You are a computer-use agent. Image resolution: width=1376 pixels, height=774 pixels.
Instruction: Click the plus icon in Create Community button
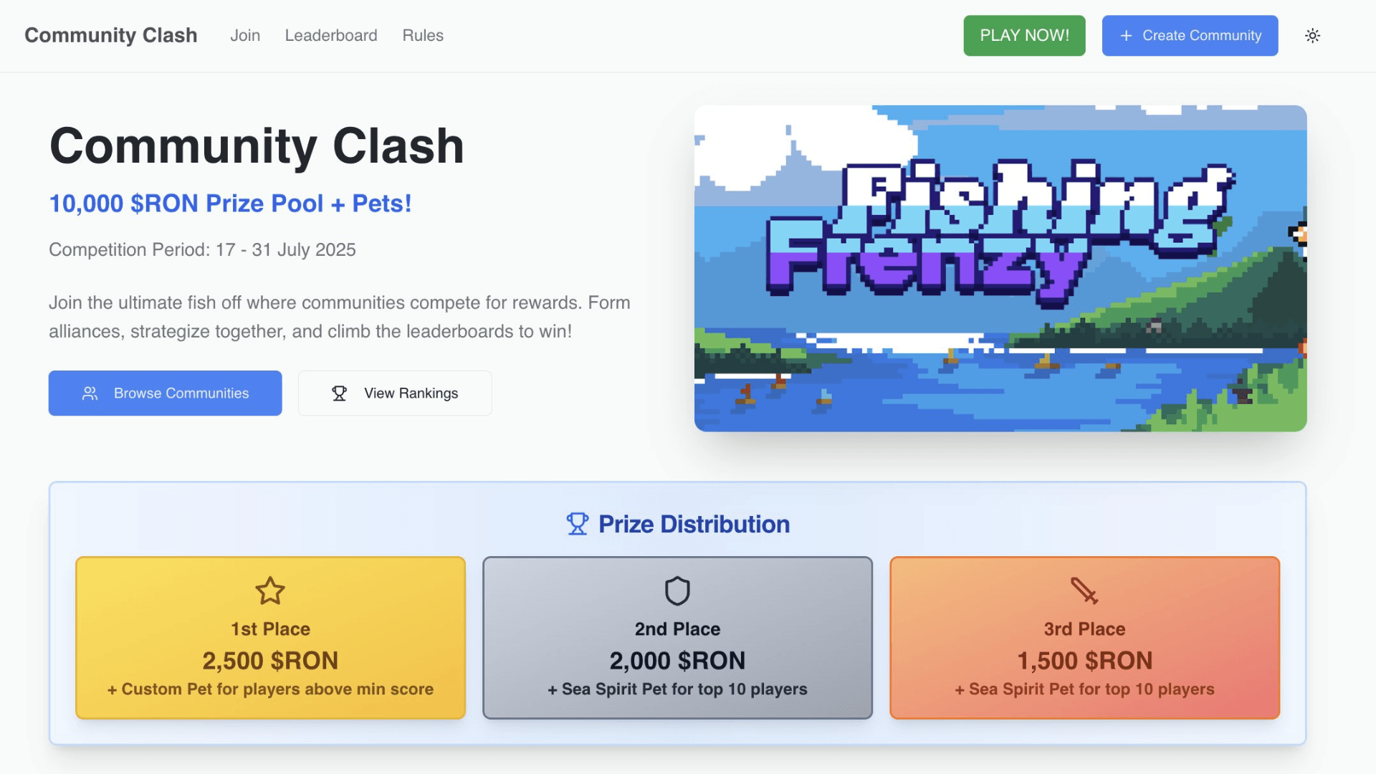tap(1125, 35)
